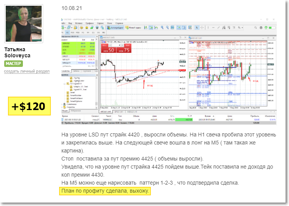Switch chart to line chart icon
The width and height of the screenshot is (289, 206).
tap(156, 28)
